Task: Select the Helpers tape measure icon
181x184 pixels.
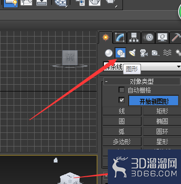Action: pyautogui.click(x=155, y=53)
